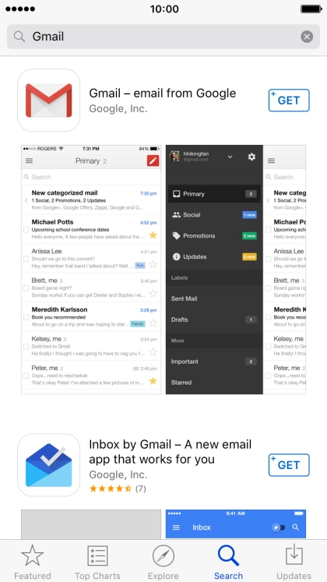The width and height of the screenshot is (327, 582).
Task: Open the Top Charts tab
Action: click(97, 562)
